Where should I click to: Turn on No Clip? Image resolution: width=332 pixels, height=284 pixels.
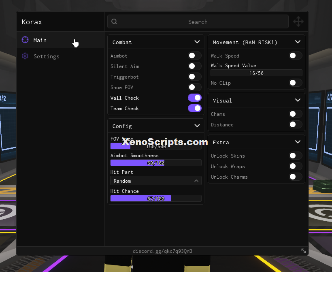[296, 83]
